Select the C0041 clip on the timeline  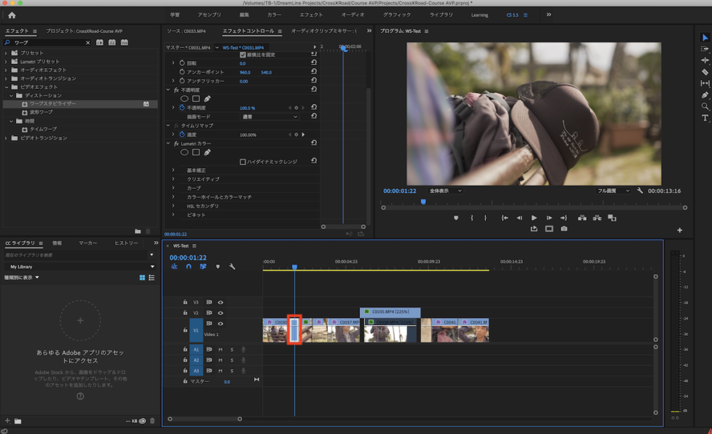click(445, 331)
